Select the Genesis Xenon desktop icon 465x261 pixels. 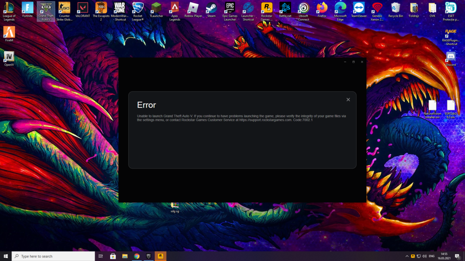(377, 11)
